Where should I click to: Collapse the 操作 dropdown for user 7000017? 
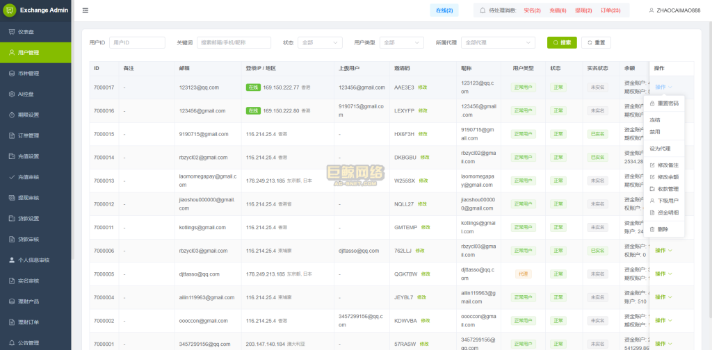click(x=663, y=87)
